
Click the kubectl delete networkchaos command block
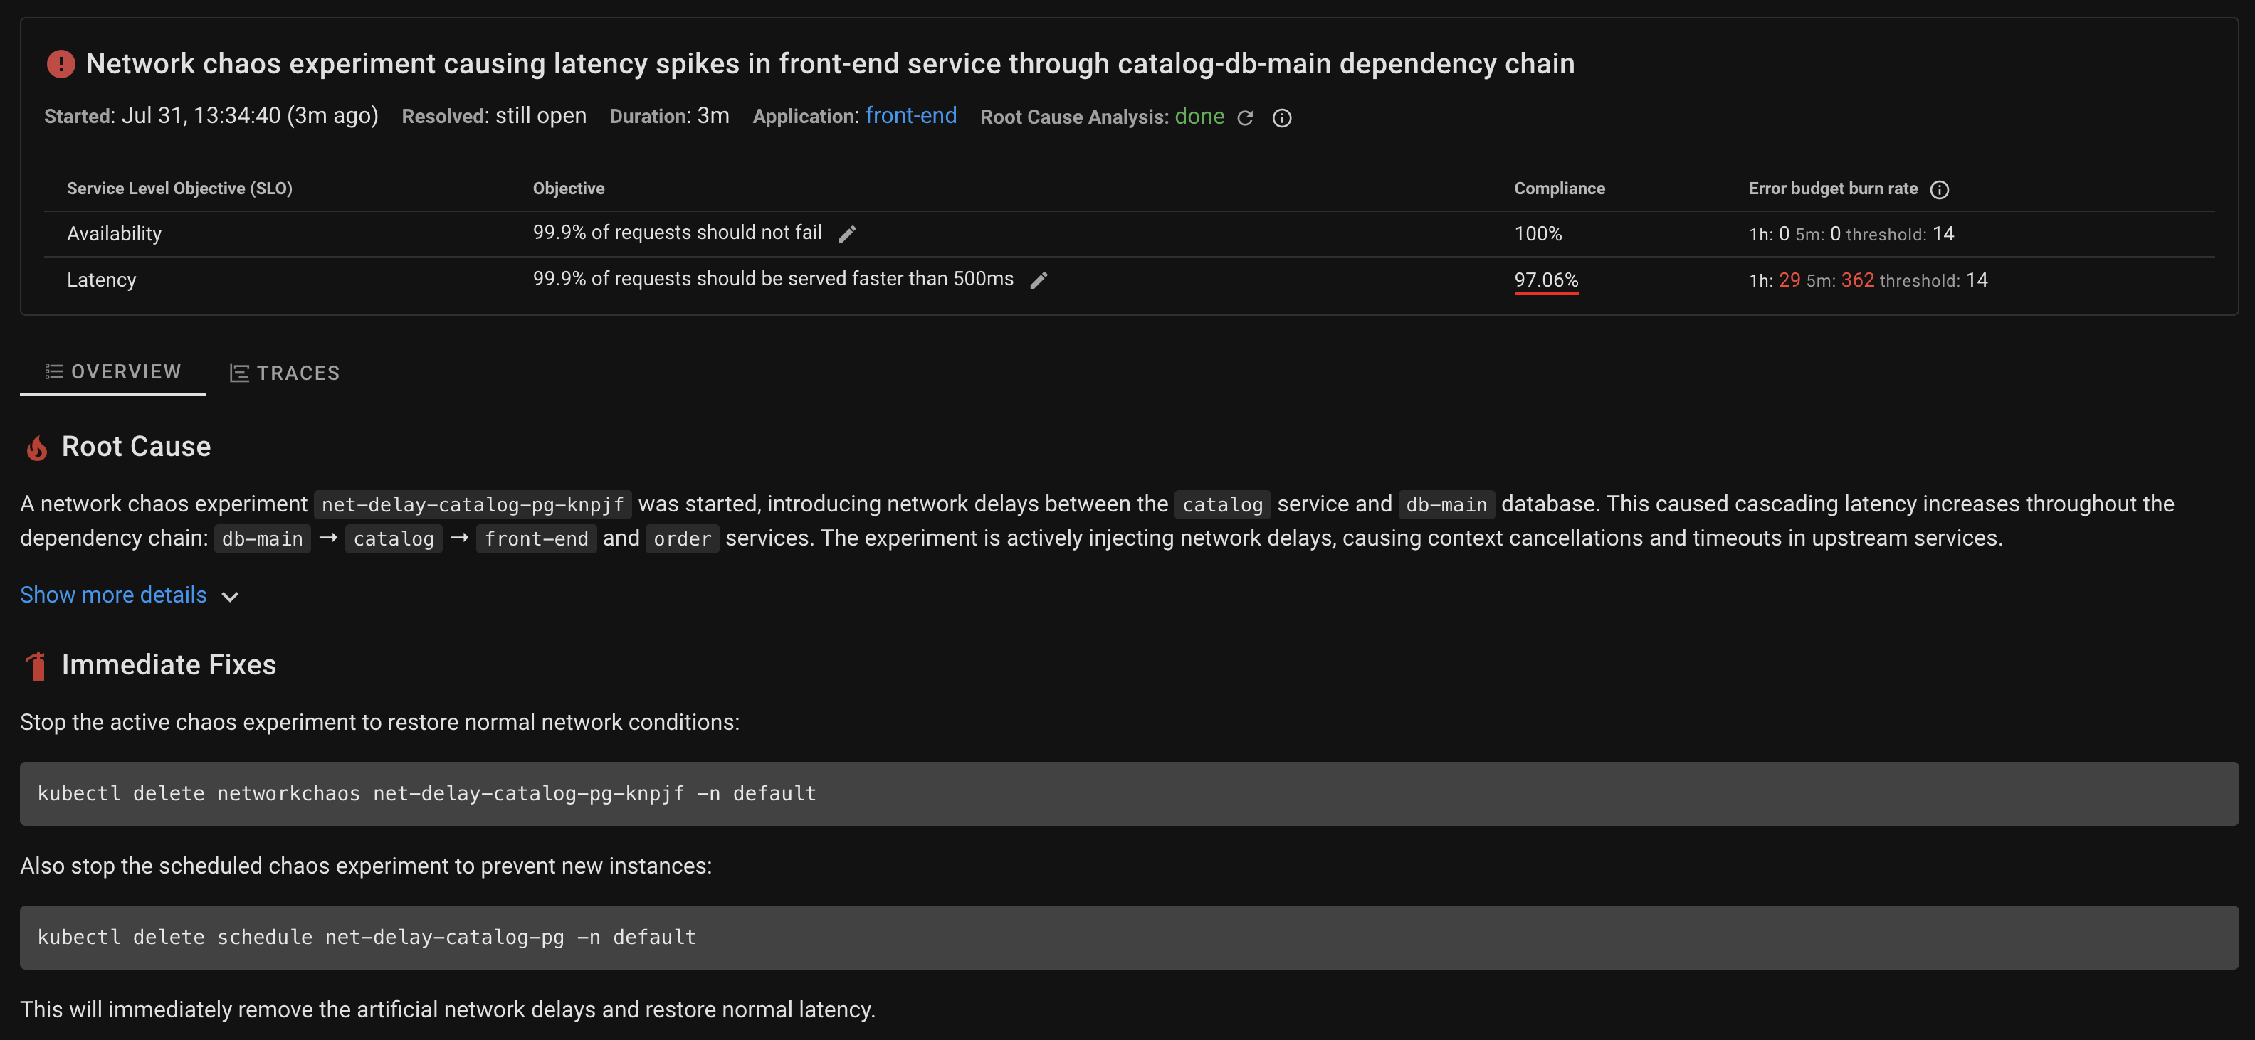1128,793
